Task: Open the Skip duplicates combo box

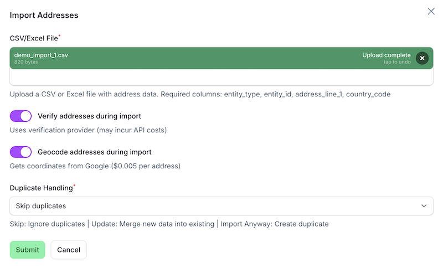Action: (x=221, y=206)
